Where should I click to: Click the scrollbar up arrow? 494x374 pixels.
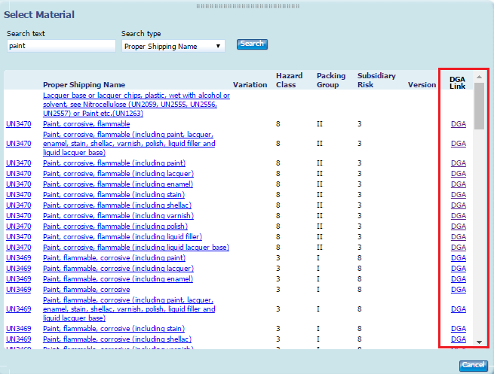[x=479, y=77]
